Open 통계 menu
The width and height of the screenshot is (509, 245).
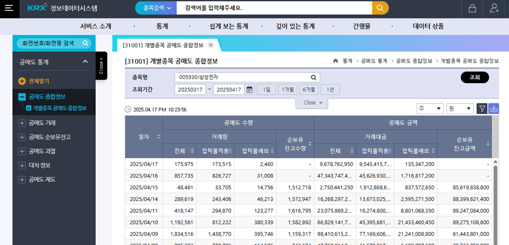coord(162,26)
